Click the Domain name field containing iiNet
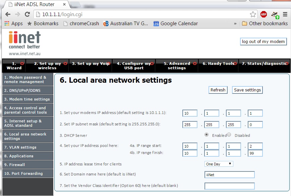 [230, 175]
